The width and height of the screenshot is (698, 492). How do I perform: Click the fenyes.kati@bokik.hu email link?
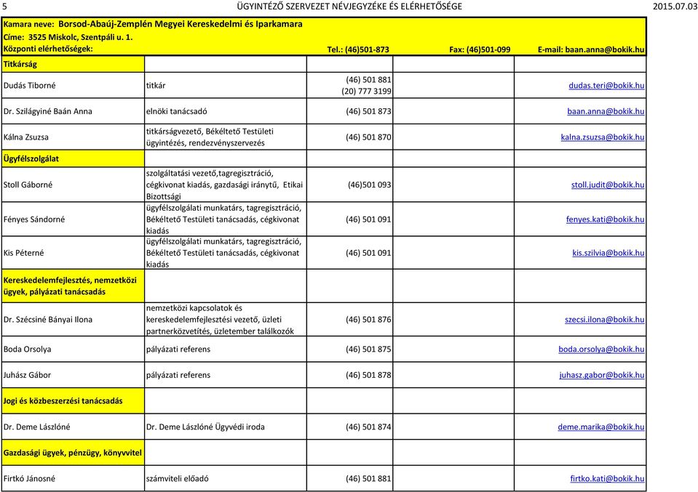pos(605,219)
